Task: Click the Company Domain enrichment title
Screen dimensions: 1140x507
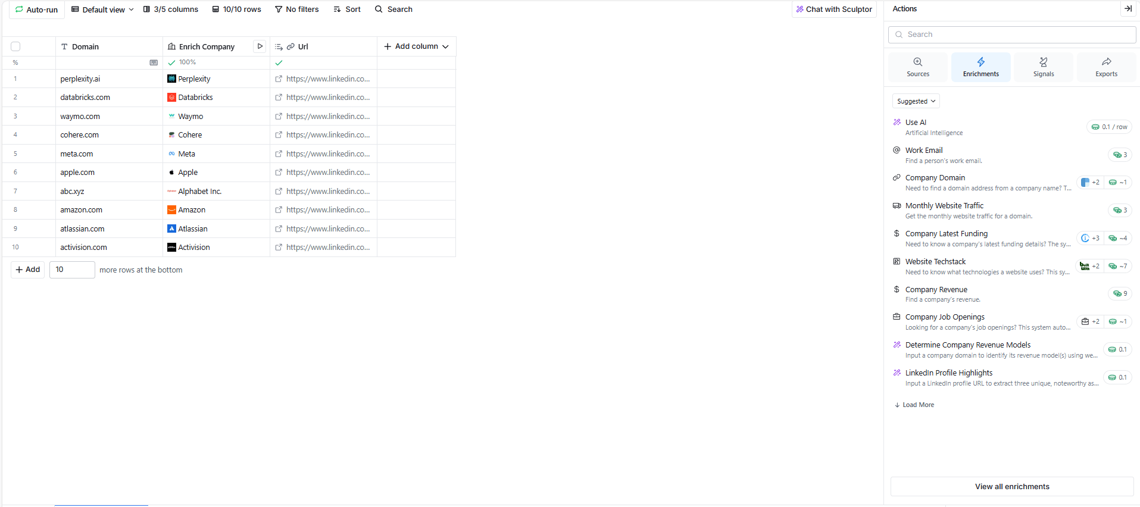Action: point(935,177)
